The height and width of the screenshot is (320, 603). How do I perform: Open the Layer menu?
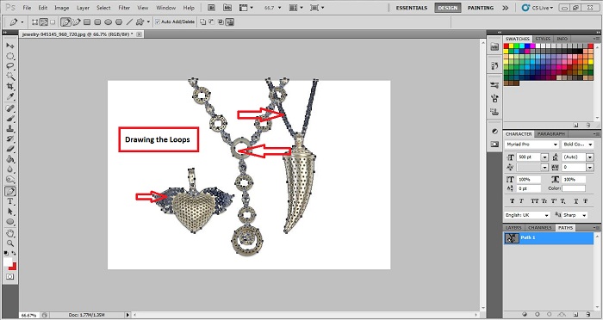coord(83,8)
